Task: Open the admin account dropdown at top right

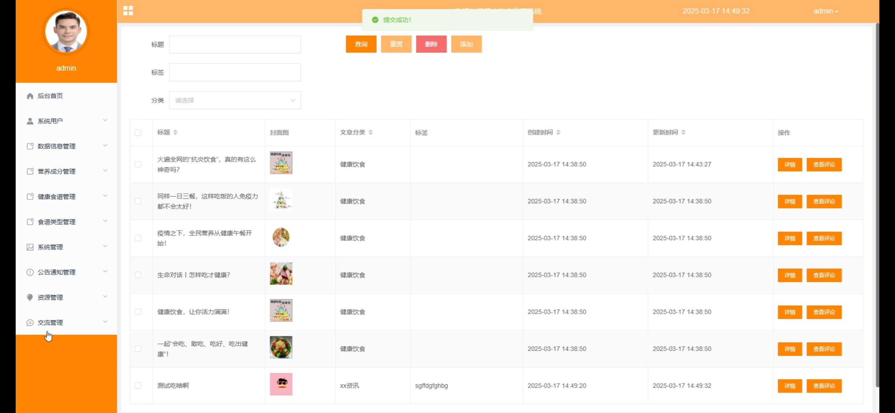Action: (x=825, y=11)
